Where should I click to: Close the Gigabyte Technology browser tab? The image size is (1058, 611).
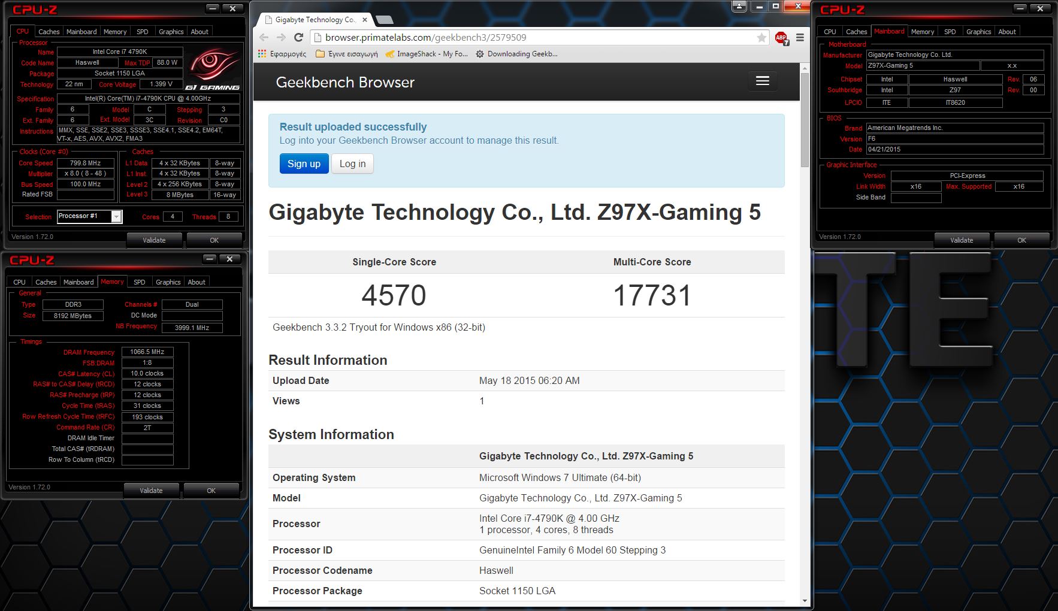[x=365, y=20]
